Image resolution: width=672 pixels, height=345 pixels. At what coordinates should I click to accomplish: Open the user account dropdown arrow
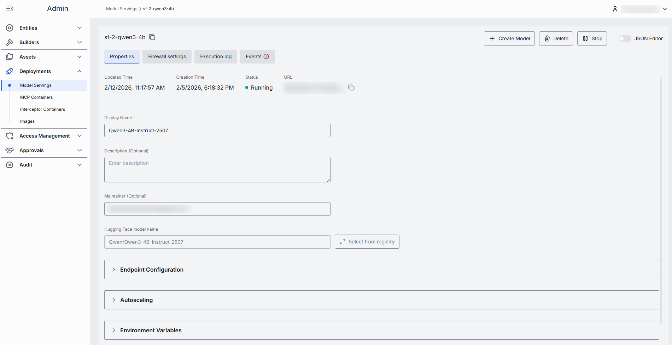(665, 9)
